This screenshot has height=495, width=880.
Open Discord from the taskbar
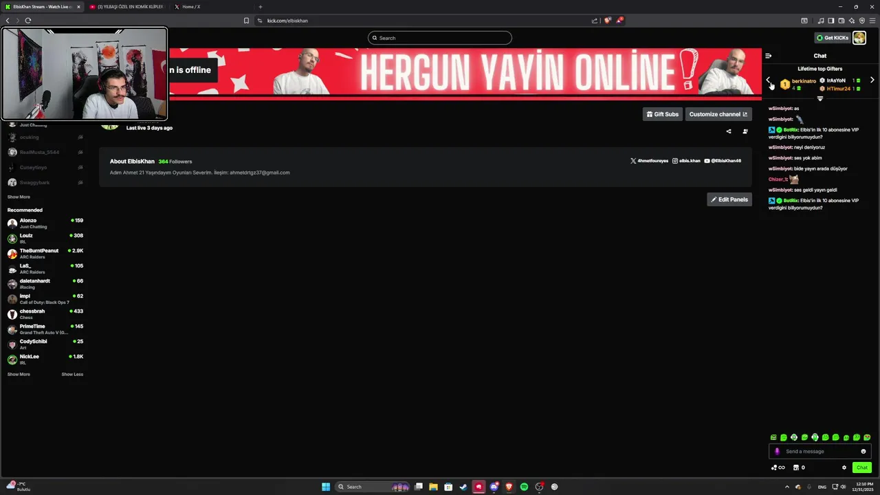[494, 487]
